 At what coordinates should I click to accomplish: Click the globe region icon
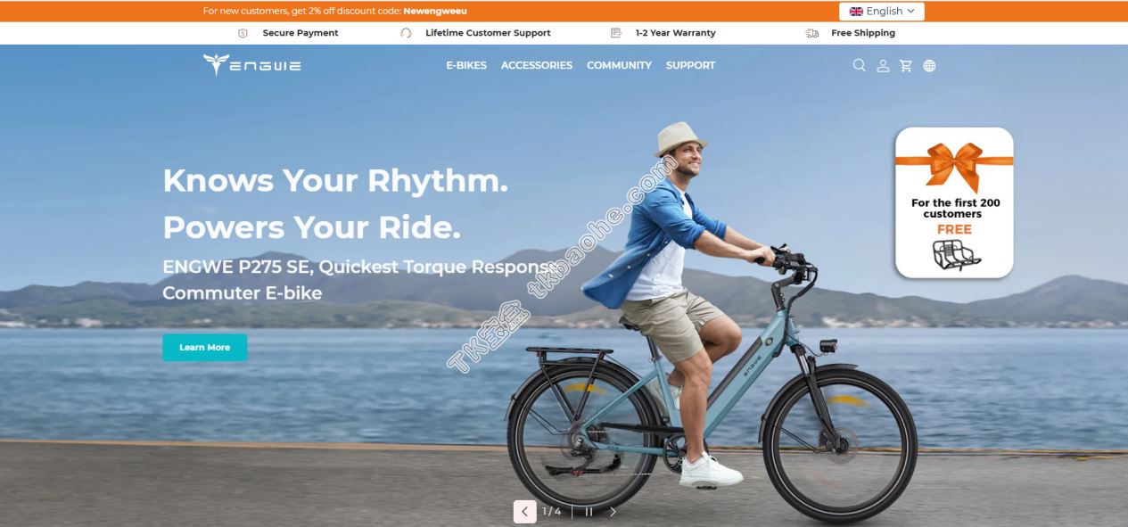pos(929,65)
